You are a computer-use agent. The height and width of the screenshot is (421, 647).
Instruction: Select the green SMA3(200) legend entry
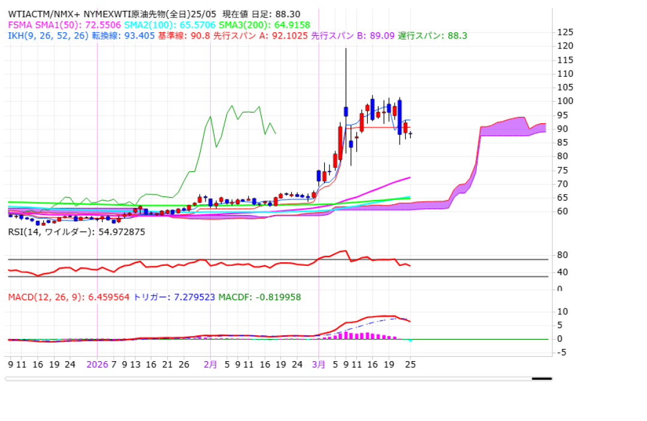264,25
